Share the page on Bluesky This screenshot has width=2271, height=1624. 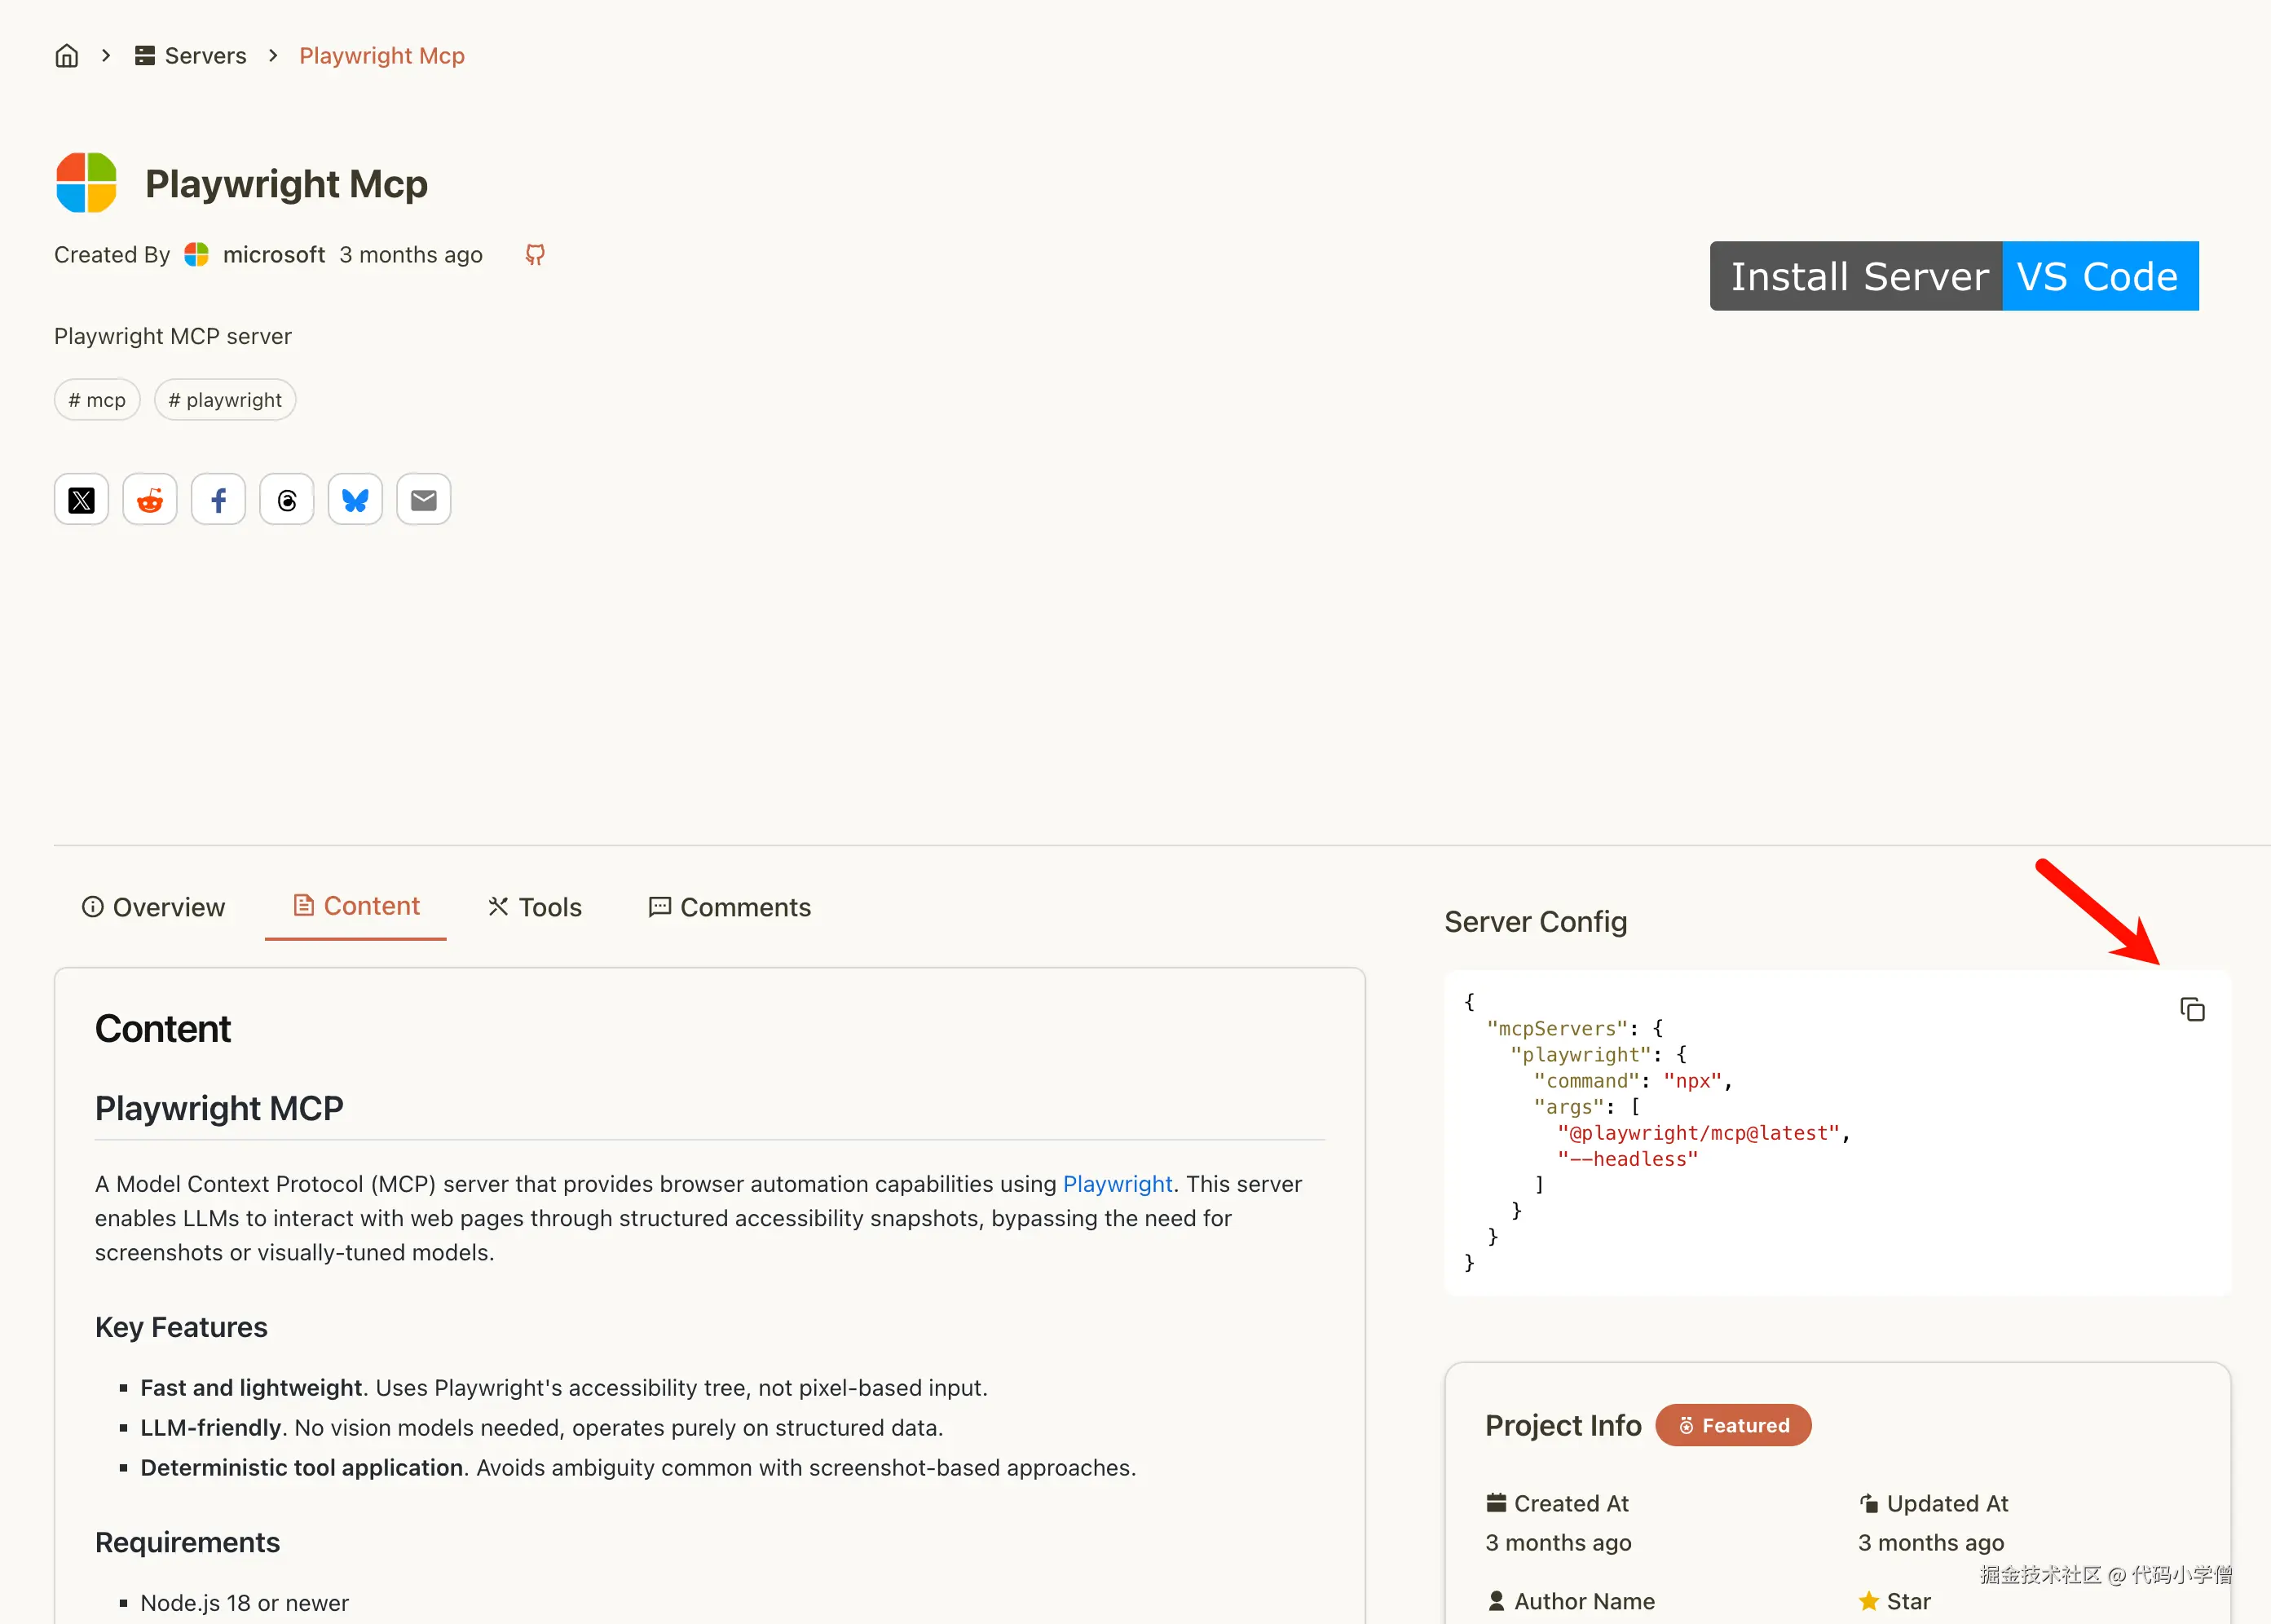pyautogui.click(x=355, y=500)
